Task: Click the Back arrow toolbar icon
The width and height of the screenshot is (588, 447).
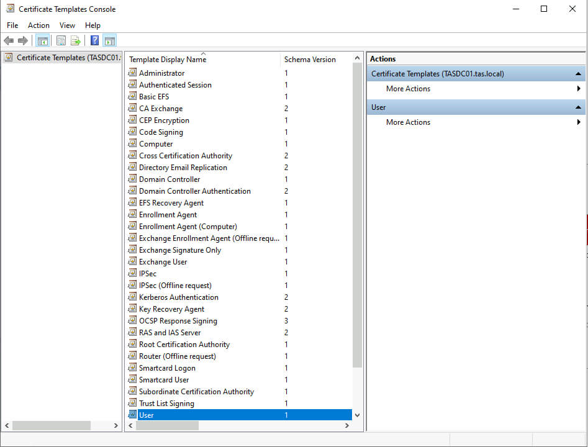Action: pos(9,41)
